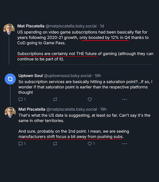Open Mat Piscatella's avatar on the top post
Viewport: 159px width, 182px height.
(9, 29)
